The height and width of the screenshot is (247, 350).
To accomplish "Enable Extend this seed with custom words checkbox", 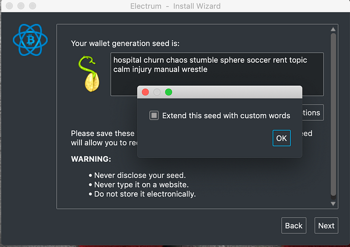I will point(154,115).
